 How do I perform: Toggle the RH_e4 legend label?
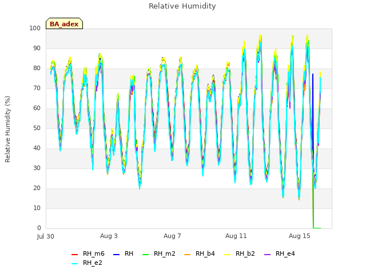(285, 253)
